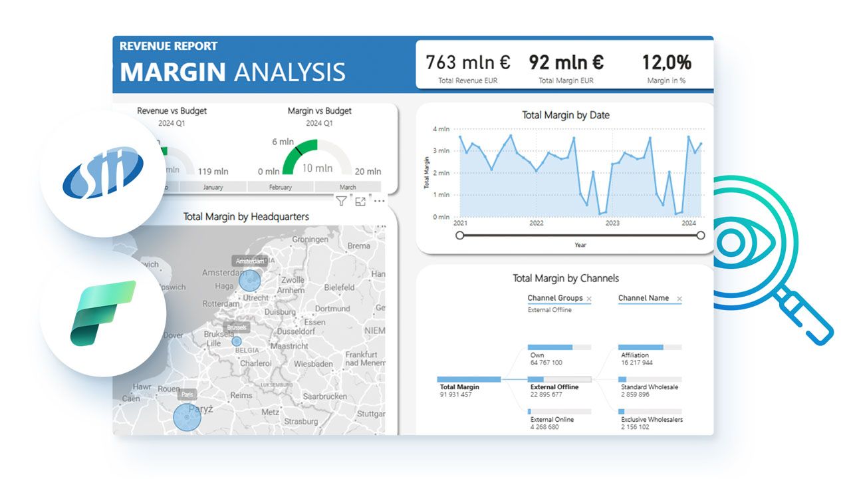Open the filter pane on the Headquarters map visual

pyautogui.click(x=341, y=201)
